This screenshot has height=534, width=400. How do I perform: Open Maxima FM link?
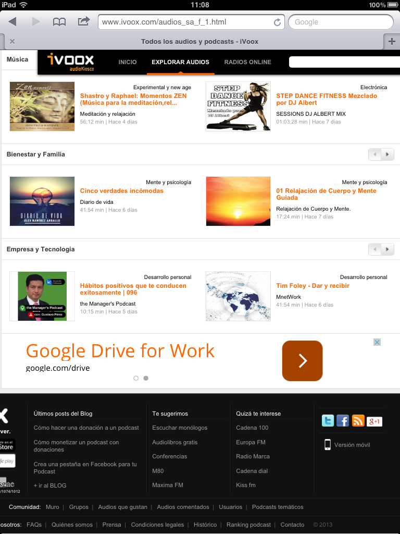coord(168,485)
